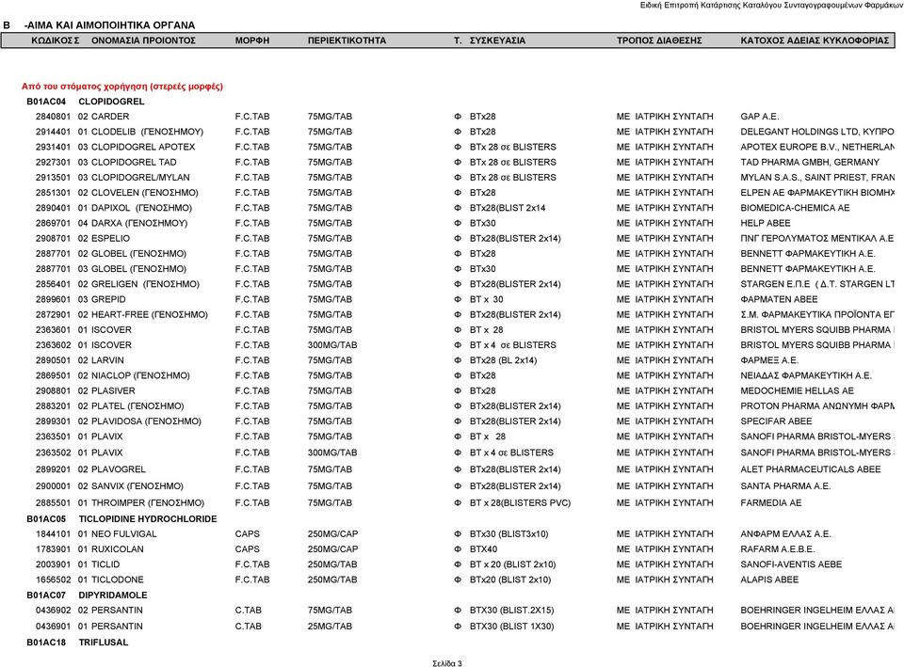904x667 pixels.
Task: Click B01AC05 TICLOPIDINE HYDROCHLORIDE heading
Action: pos(121,519)
